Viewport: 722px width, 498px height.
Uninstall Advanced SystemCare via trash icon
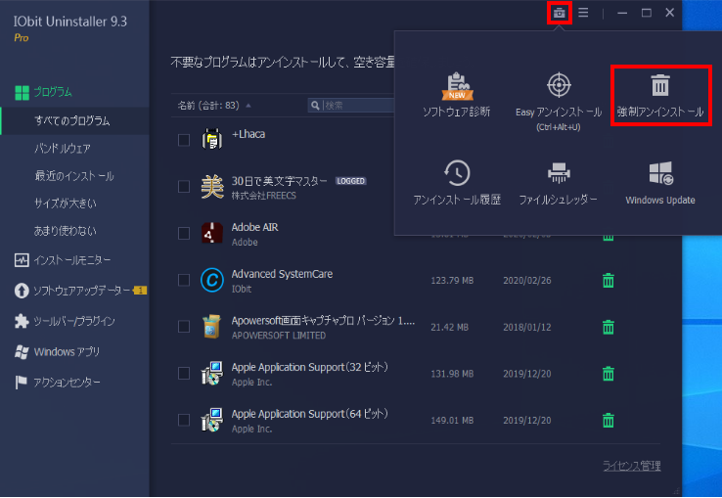coord(609,280)
